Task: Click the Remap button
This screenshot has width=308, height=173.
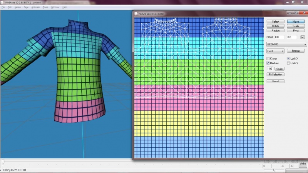Action: point(296,51)
